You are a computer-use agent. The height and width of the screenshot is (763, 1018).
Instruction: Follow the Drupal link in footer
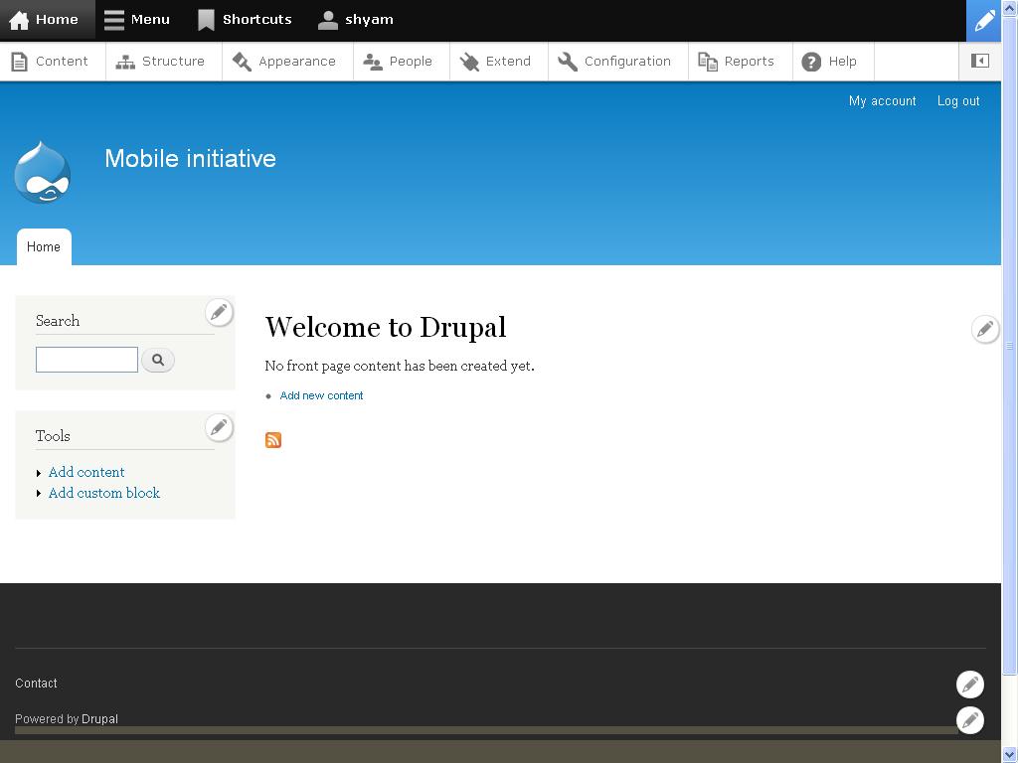pos(100,719)
